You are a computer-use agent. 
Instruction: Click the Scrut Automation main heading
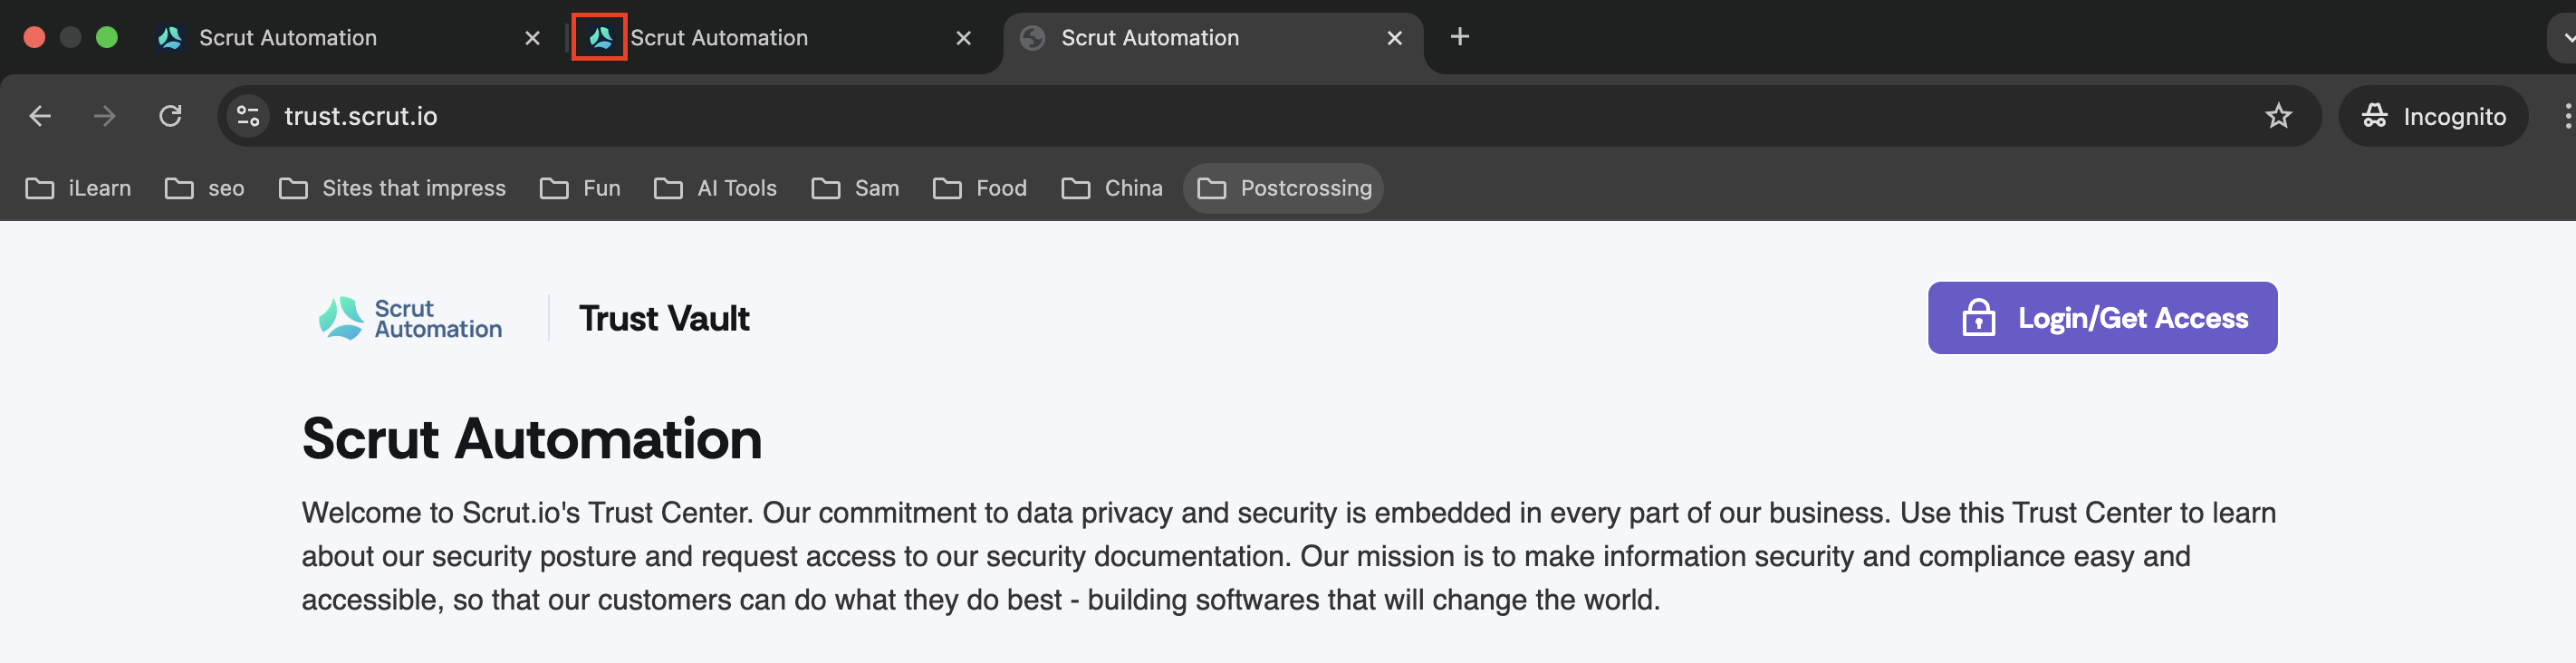[531, 439]
